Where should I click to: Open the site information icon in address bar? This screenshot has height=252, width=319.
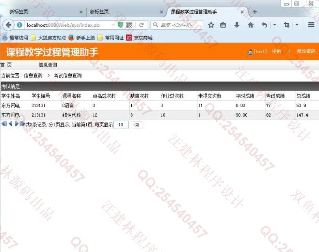click(20, 25)
